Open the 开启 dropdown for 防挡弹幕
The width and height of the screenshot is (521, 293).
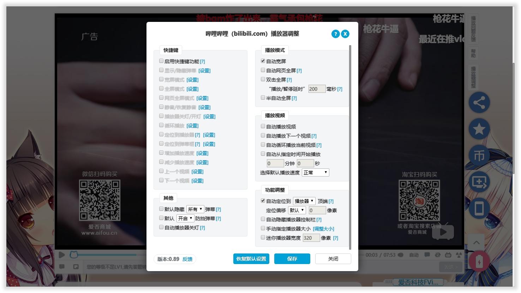[x=185, y=219]
